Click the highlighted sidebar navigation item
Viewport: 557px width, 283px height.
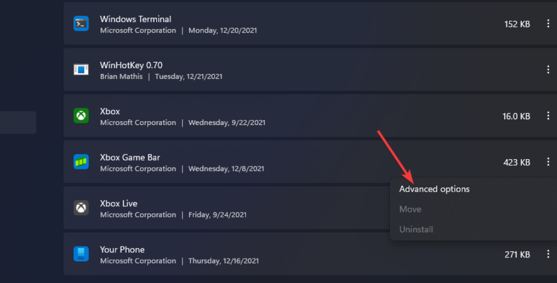(x=18, y=122)
